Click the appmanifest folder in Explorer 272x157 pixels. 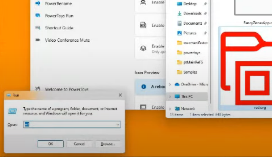tap(192, 42)
